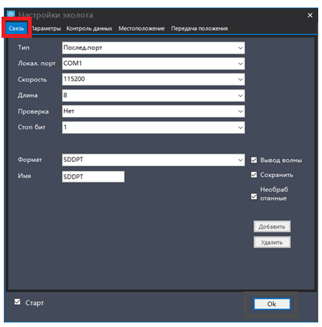Click the Имя input field
Viewport: 322px width, 327px height.
pos(93,176)
